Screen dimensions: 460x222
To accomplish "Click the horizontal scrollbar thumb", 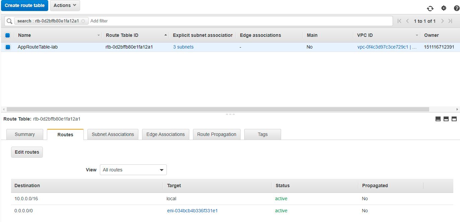I will click(218, 109).
